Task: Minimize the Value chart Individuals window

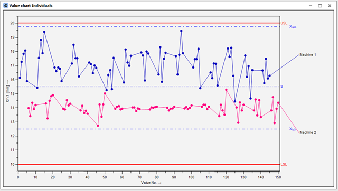Action: click(311, 6)
